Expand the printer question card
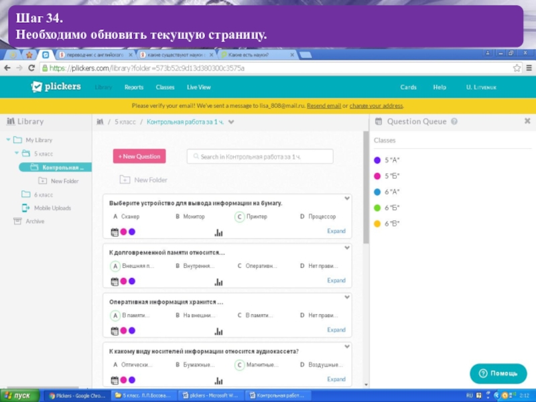536x402 pixels. 336,231
